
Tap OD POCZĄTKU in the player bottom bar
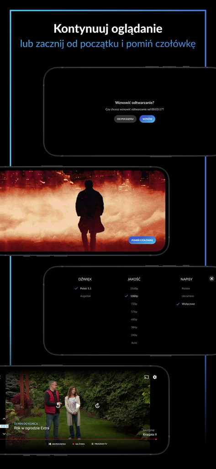coord(57,444)
